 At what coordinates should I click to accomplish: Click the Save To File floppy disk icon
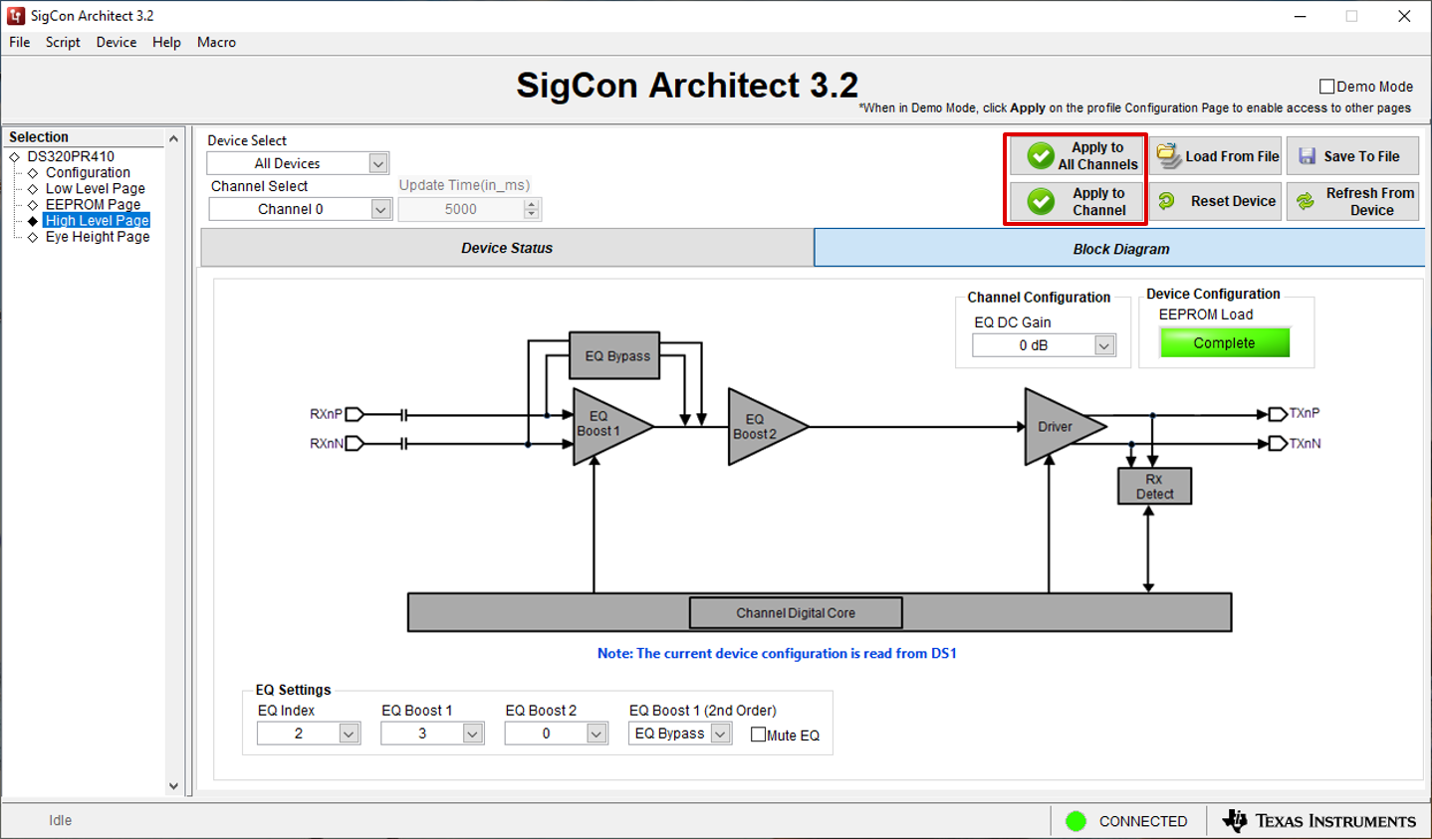(1307, 156)
